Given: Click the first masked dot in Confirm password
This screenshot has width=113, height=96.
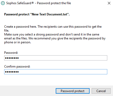Looking at the screenshot, I should click(6, 72).
